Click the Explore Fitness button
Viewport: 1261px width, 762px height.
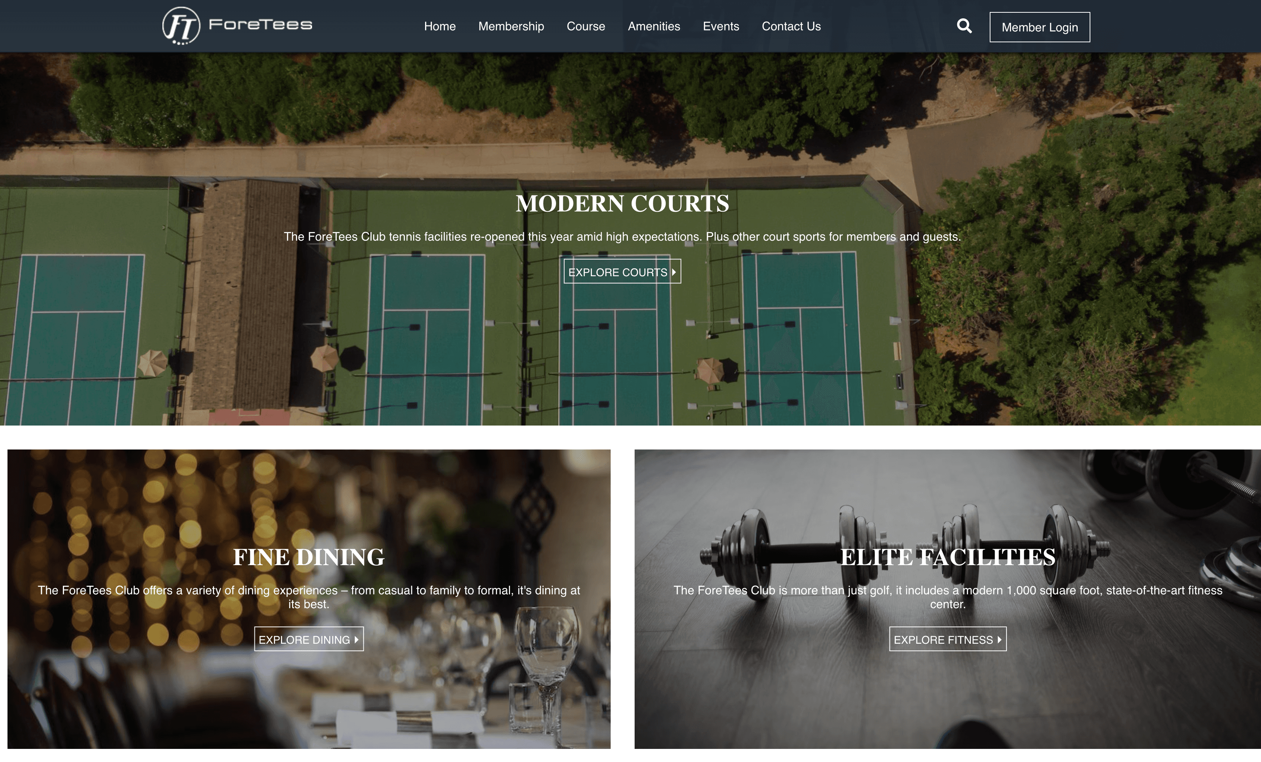pyautogui.click(x=948, y=639)
